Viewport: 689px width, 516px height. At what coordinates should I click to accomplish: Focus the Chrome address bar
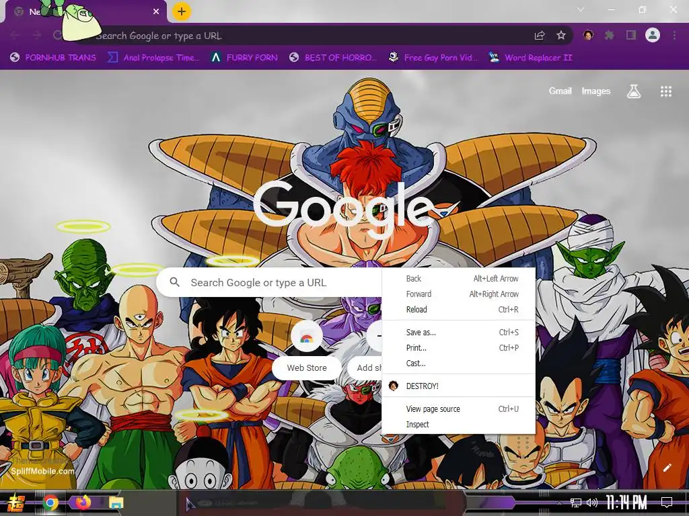307,36
